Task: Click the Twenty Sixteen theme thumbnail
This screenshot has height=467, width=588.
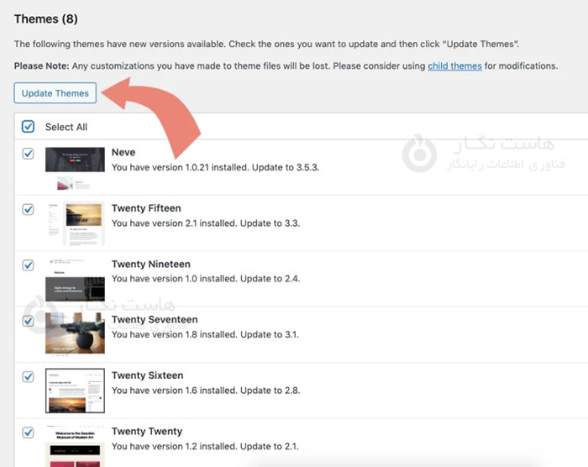Action: (75, 391)
